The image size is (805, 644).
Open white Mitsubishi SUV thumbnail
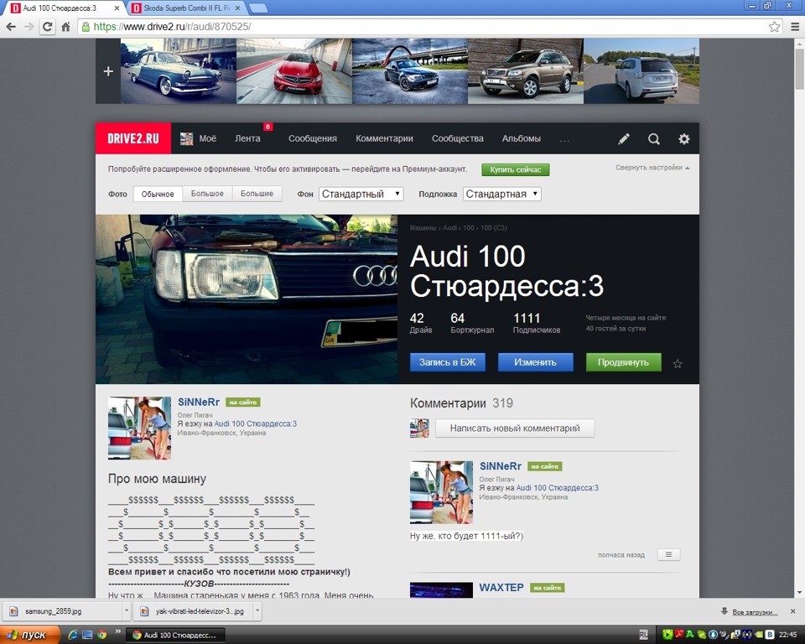tap(641, 71)
